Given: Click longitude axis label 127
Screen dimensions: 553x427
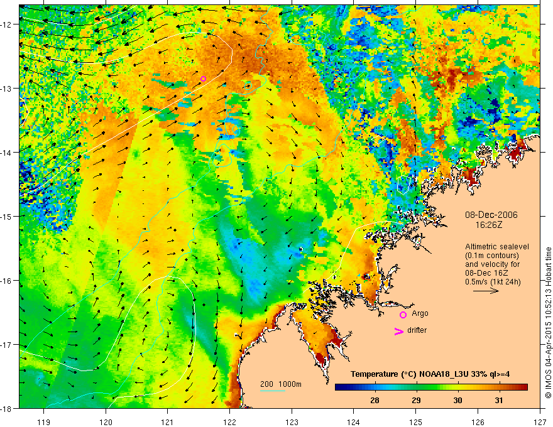Looking at the screenshot, I should [540, 422].
